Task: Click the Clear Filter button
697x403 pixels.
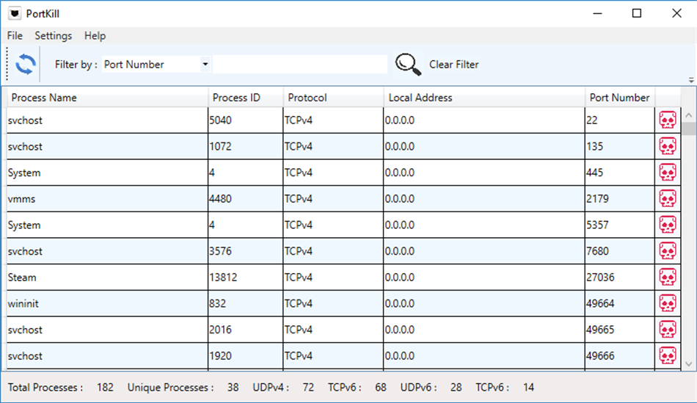Action: point(454,65)
